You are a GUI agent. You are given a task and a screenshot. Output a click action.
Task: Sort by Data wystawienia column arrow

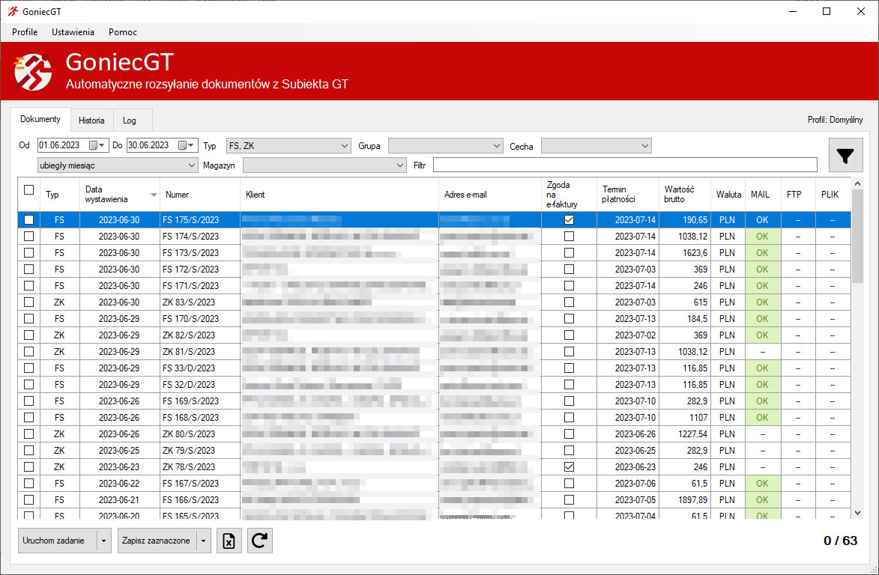pyautogui.click(x=154, y=195)
